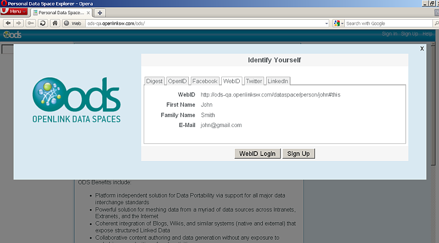Open a new tab with plus button
The width and height of the screenshot is (439, 243).
coord(100,13)
